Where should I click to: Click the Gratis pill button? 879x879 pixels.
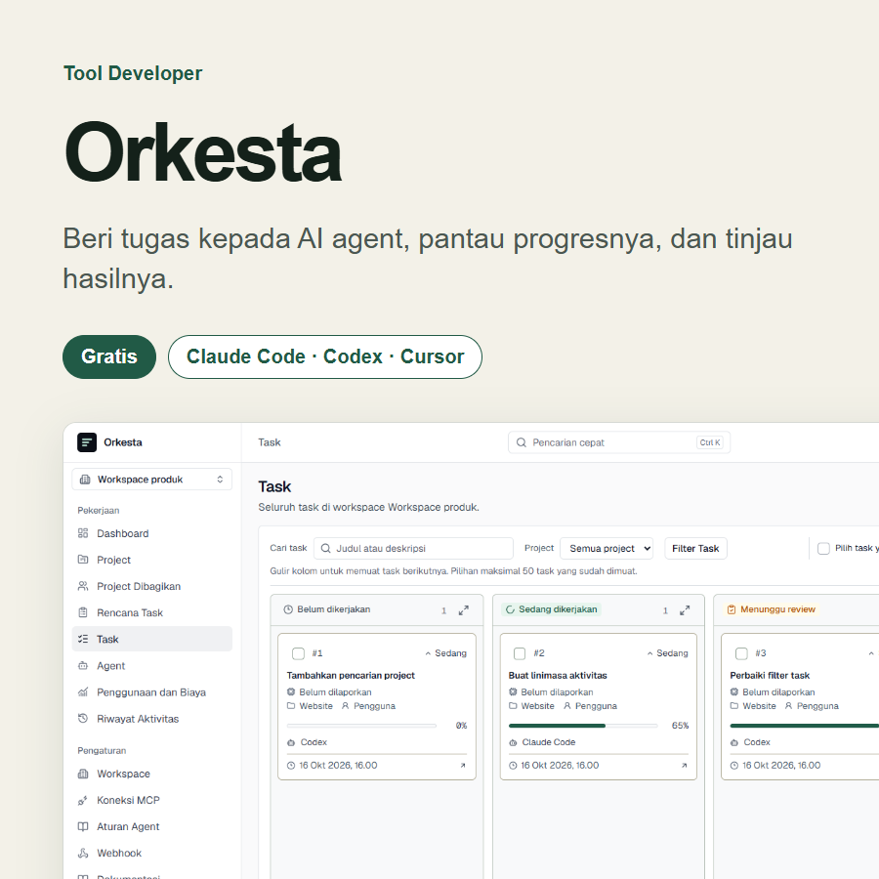[109, 356]
